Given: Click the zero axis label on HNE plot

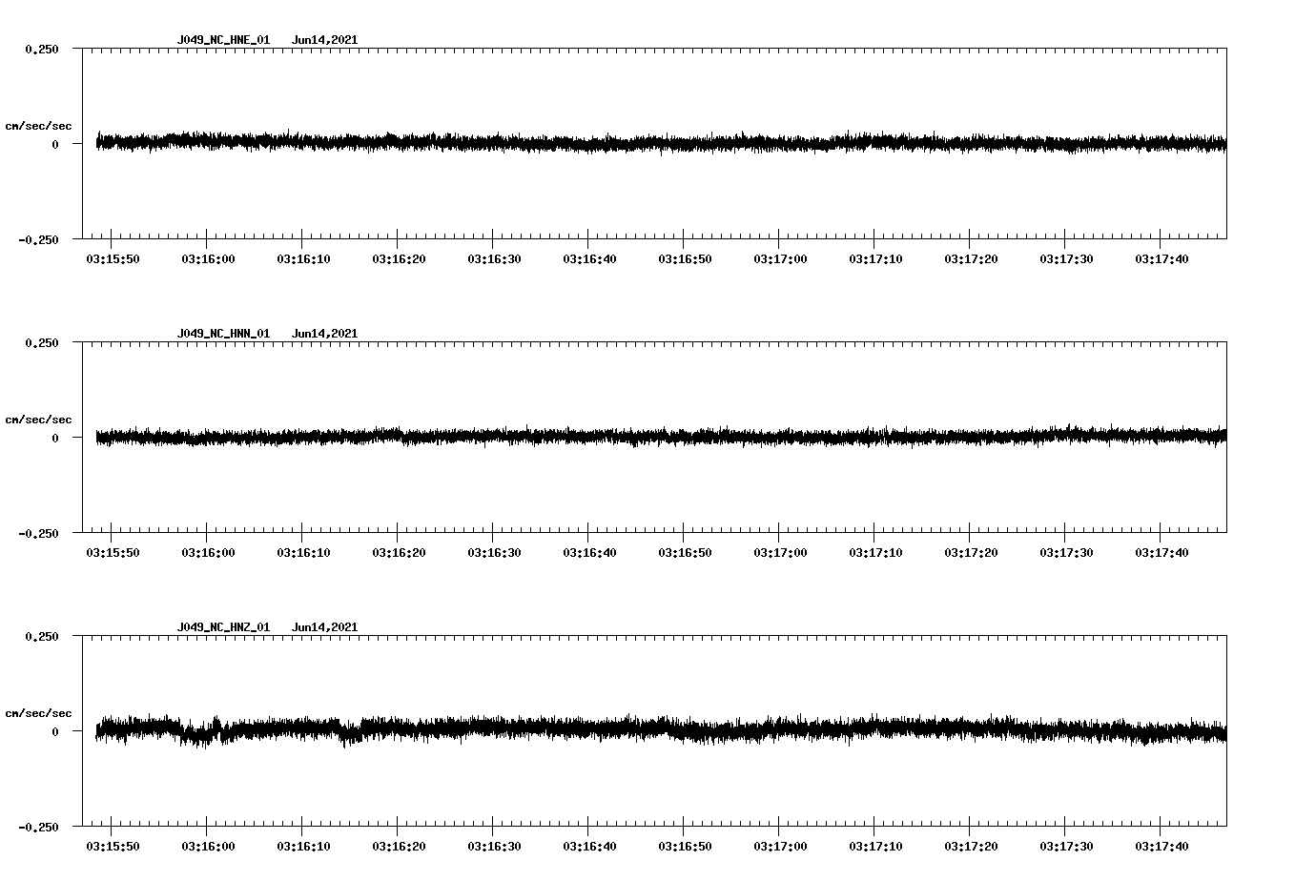Looking at the screenshot, I should (x=55, y=145).
